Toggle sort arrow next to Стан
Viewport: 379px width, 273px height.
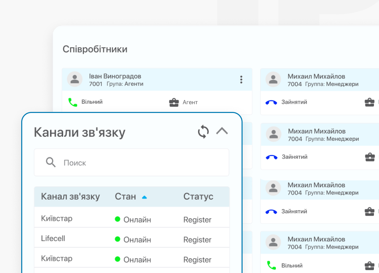(x=144, y=197)
